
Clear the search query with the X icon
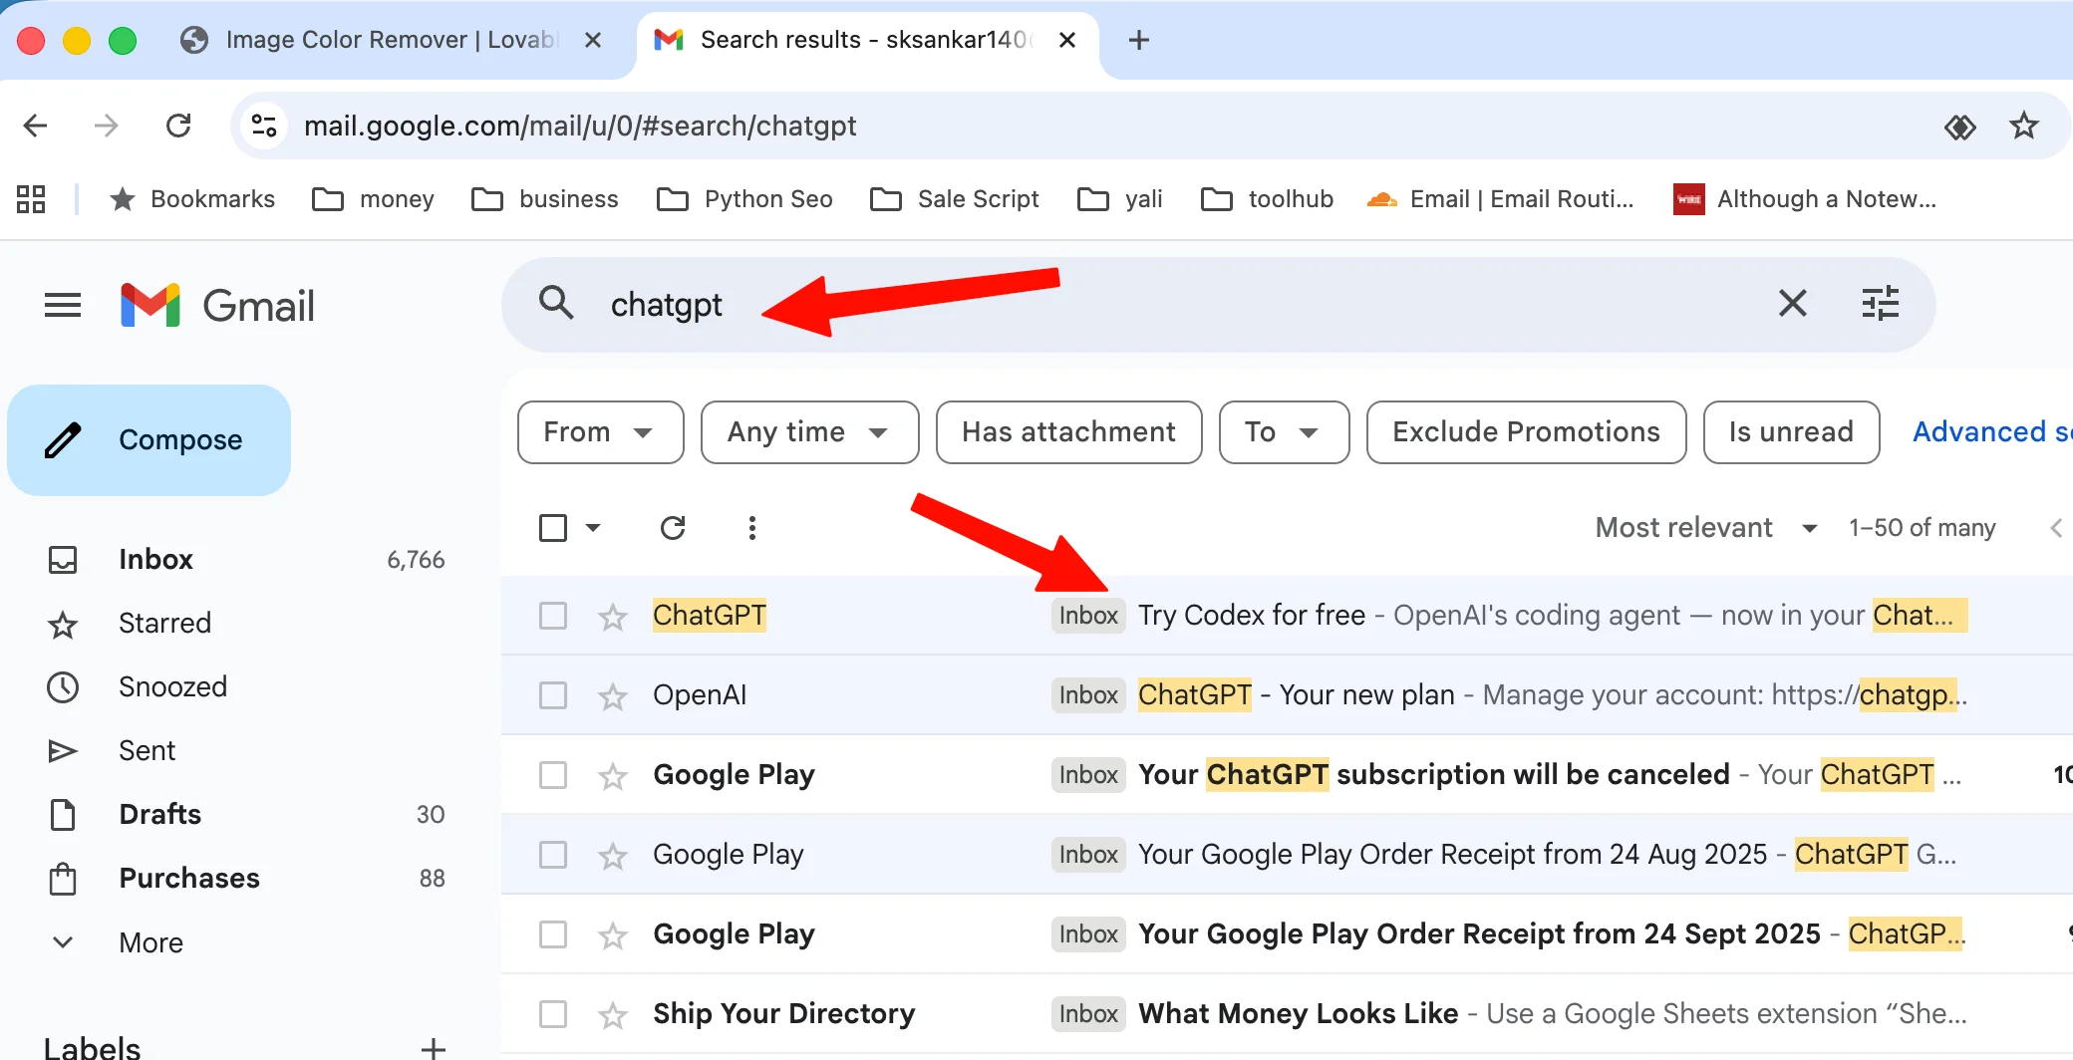click(x=1792, y=304)
